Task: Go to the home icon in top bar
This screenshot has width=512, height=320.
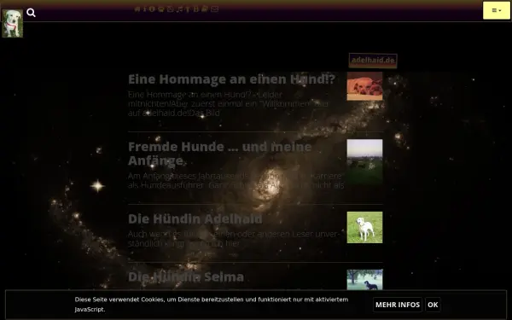Action: [137, 9]
